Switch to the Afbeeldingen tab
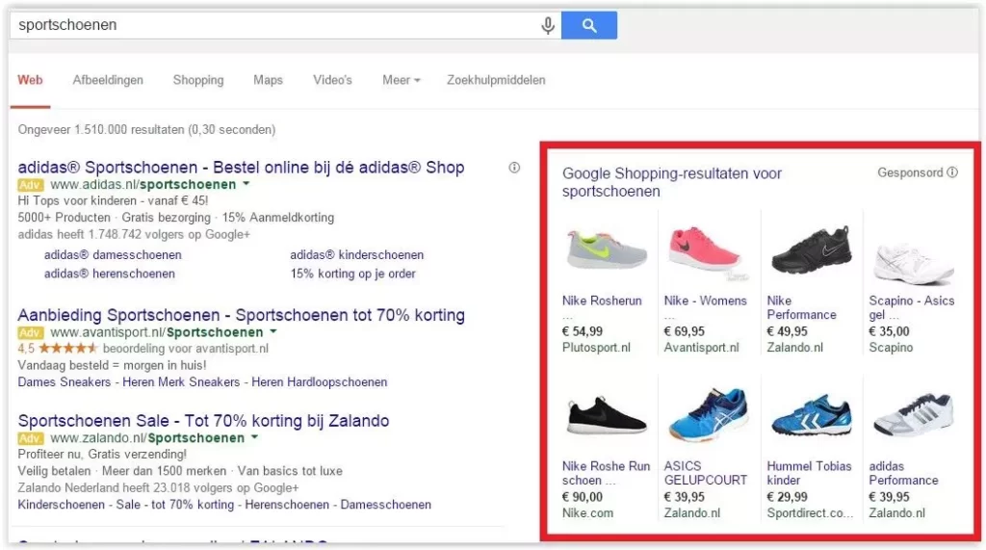986x550 pixels. [108, 80]
